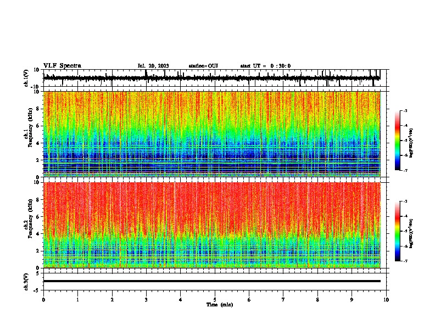This screenshot has height=336, width=435.
Task: Select the date text "Jul 20, 2023"
Action: click(x=153, y=66)
